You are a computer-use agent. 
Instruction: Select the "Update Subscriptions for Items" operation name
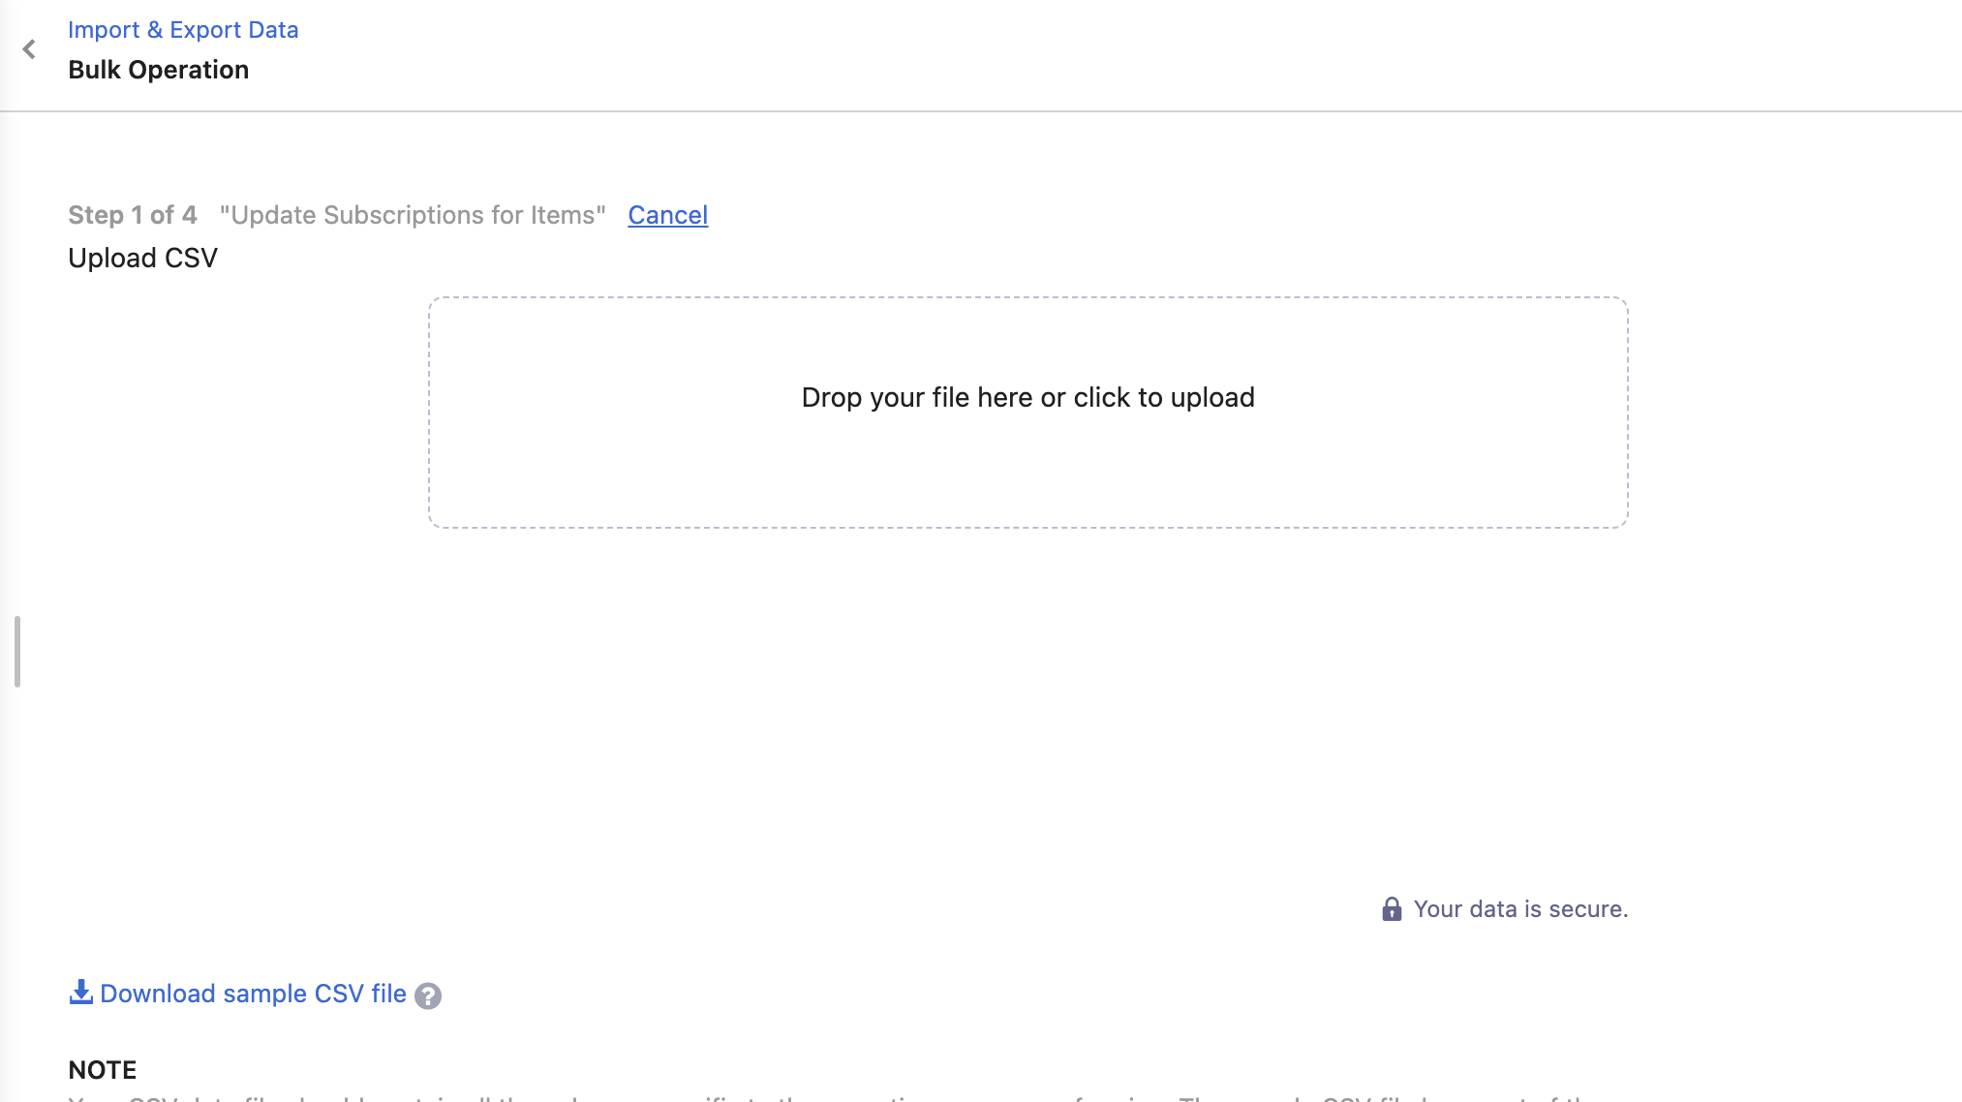point(413,215)
